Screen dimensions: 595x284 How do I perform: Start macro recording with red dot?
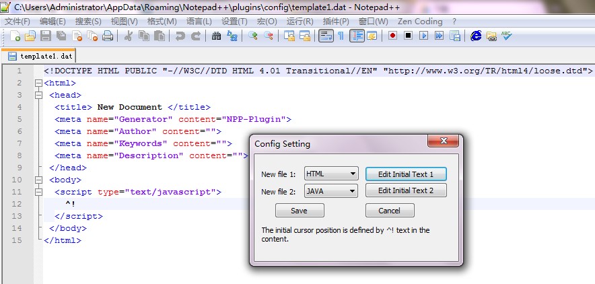pos(393,36)
